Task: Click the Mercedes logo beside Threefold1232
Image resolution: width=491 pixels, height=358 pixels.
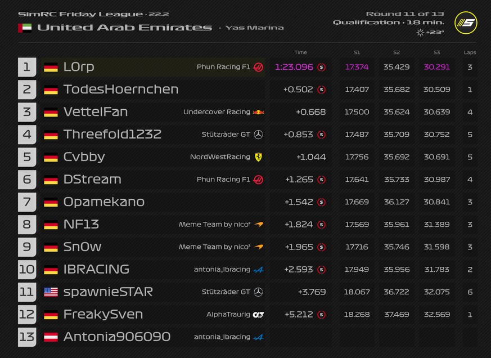Action: coord(258,135)
